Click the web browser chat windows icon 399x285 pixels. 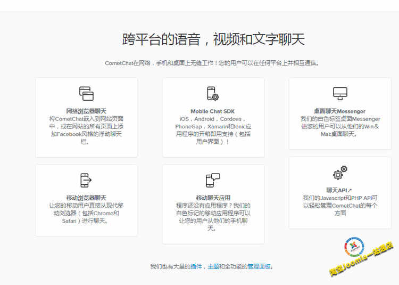click(x=86, y=93)
